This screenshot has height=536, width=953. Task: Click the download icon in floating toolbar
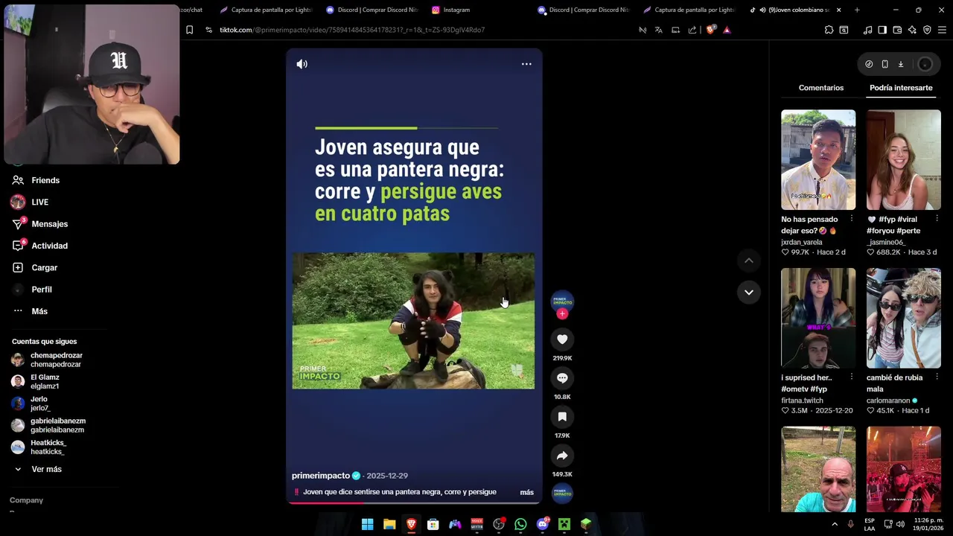tap(900, 64)
